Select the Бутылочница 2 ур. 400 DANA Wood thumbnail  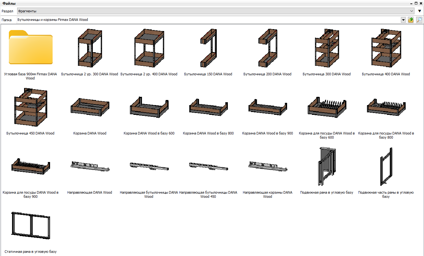coord(149,48)
